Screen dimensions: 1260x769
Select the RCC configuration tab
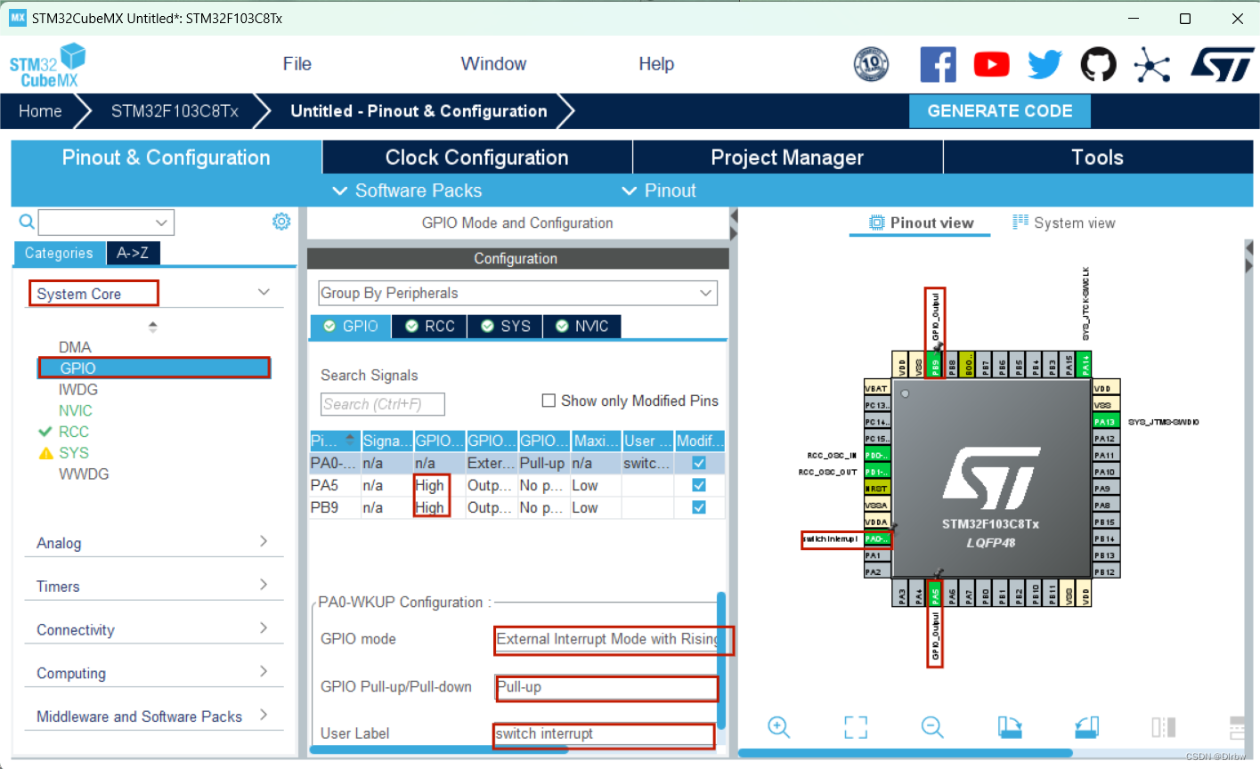(430, 327)
